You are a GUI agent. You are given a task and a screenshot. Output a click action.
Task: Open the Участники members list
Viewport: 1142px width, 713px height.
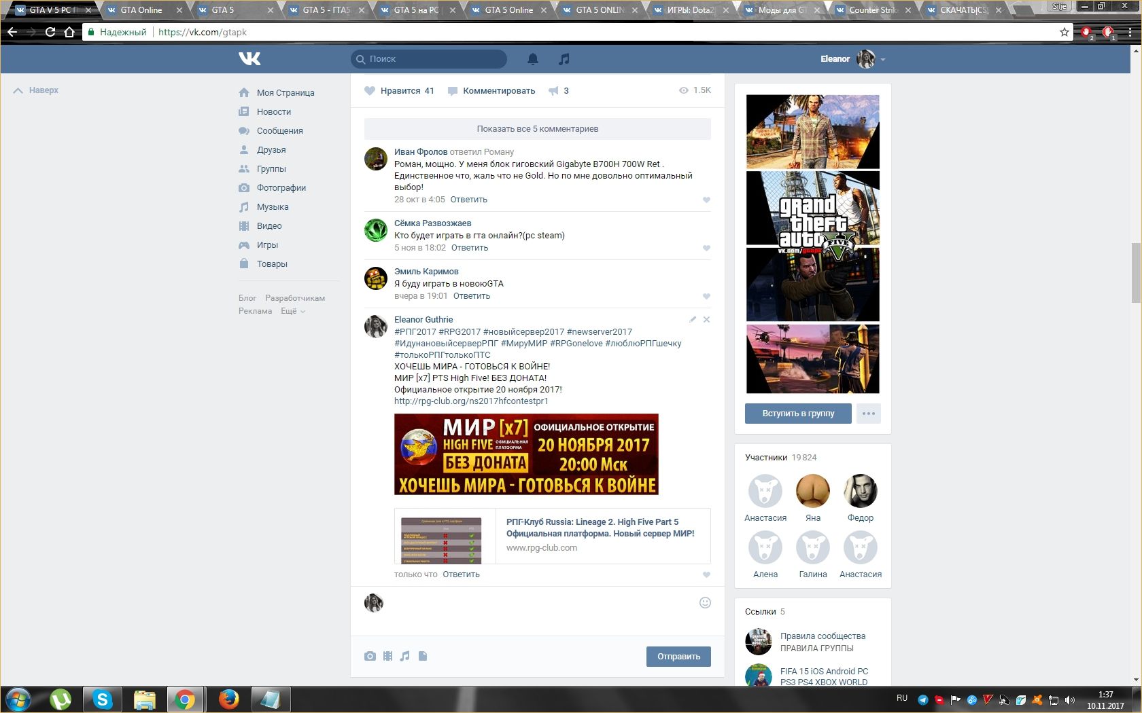click(x=781, y=457)
